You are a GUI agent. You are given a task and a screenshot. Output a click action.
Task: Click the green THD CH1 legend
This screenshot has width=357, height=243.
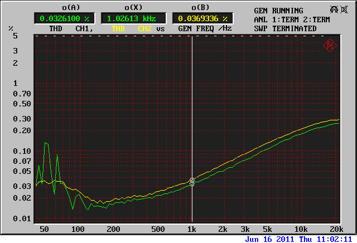point(71,28)
